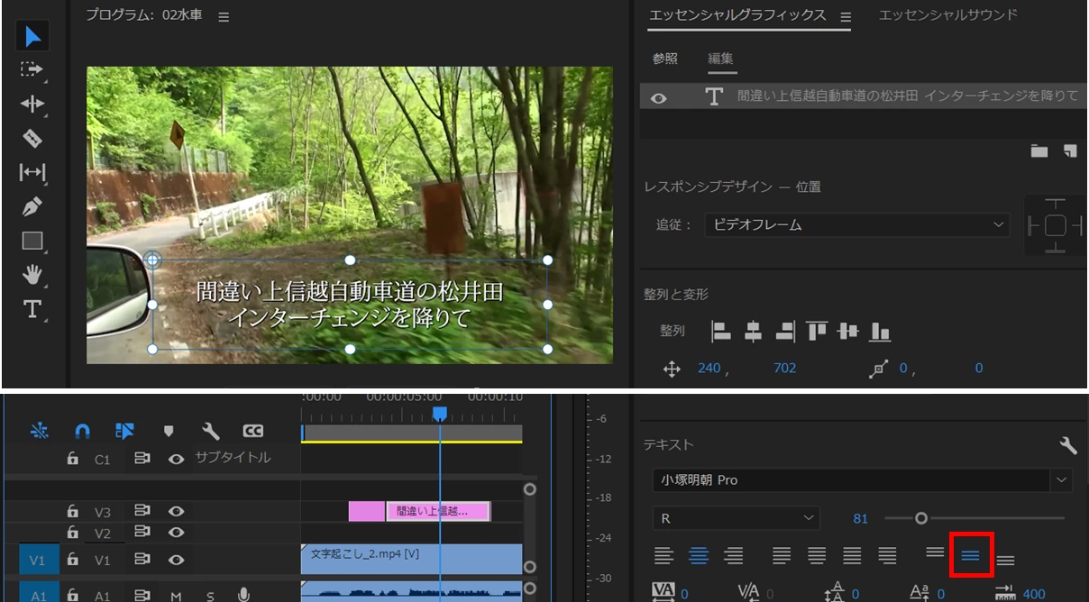The image size is (1089, 602).
Task: Select the Ripple Edit tool
Action: point(32,104)
